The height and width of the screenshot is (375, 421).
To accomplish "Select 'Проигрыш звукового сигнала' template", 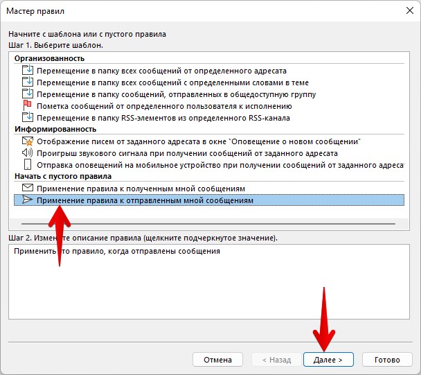I will point(187,153).
